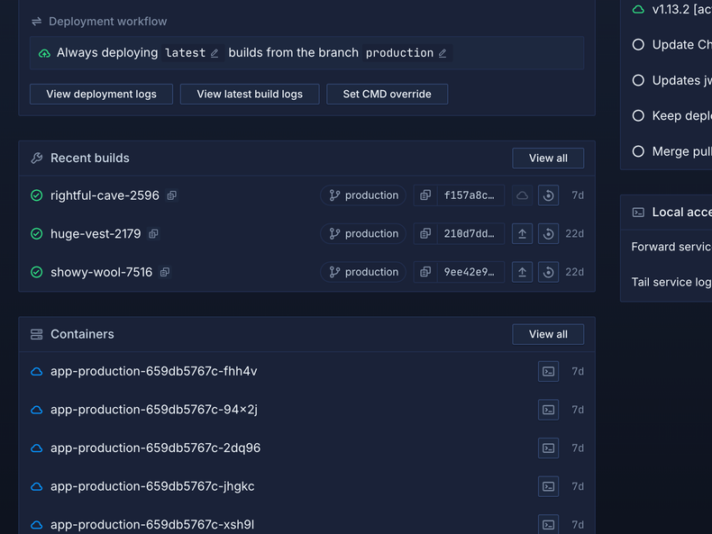Rebuild rightful-cave-2596 with the restart icon
This screenshot has width=712, height=534.
[x=548, y=195]
